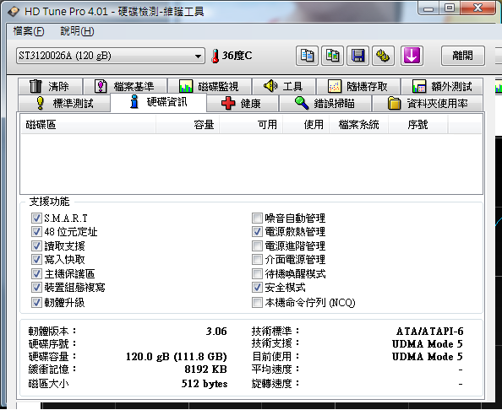The image size is (502, 410).
Task: Switch to the 檔案基準 tab
Action: tap(125, 86)
